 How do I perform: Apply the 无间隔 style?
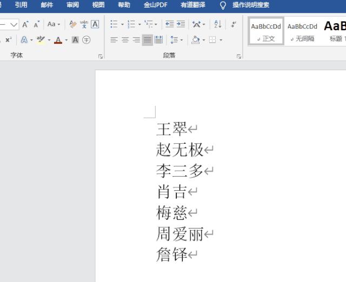click(x=302, y=31)
